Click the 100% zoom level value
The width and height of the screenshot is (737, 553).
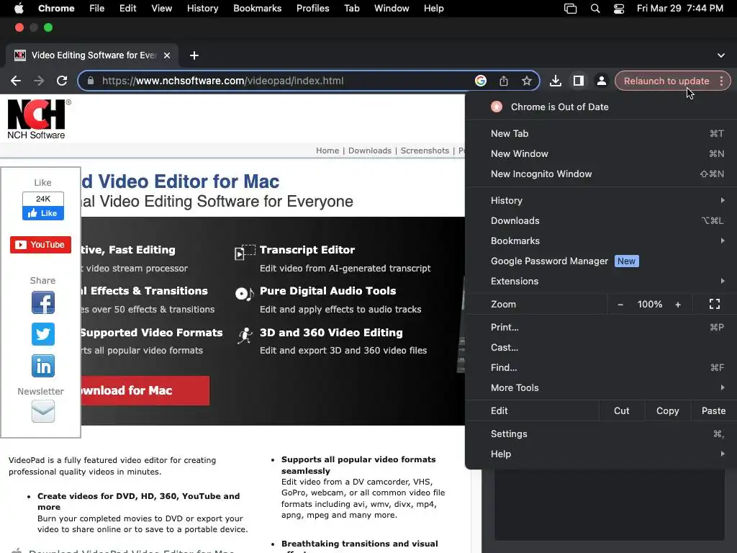tap(650, 305)
